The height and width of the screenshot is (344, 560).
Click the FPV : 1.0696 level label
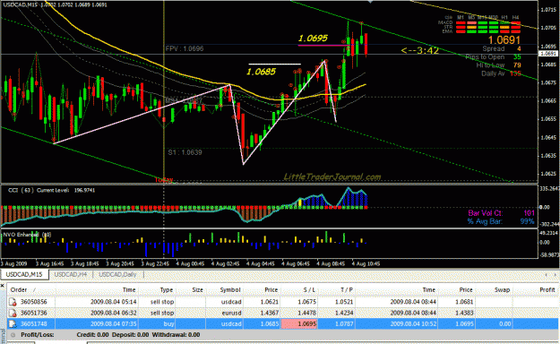185,48
